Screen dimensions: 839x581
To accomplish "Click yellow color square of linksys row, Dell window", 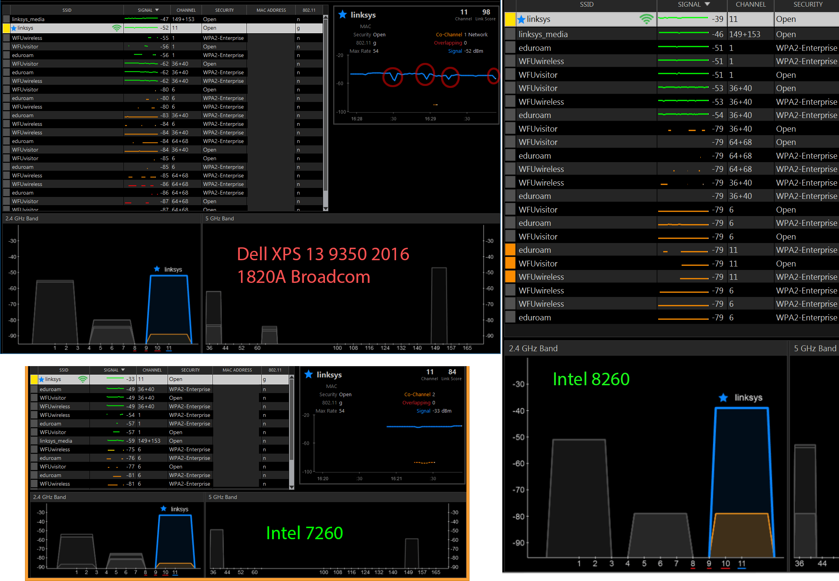I will pos(6,28).
